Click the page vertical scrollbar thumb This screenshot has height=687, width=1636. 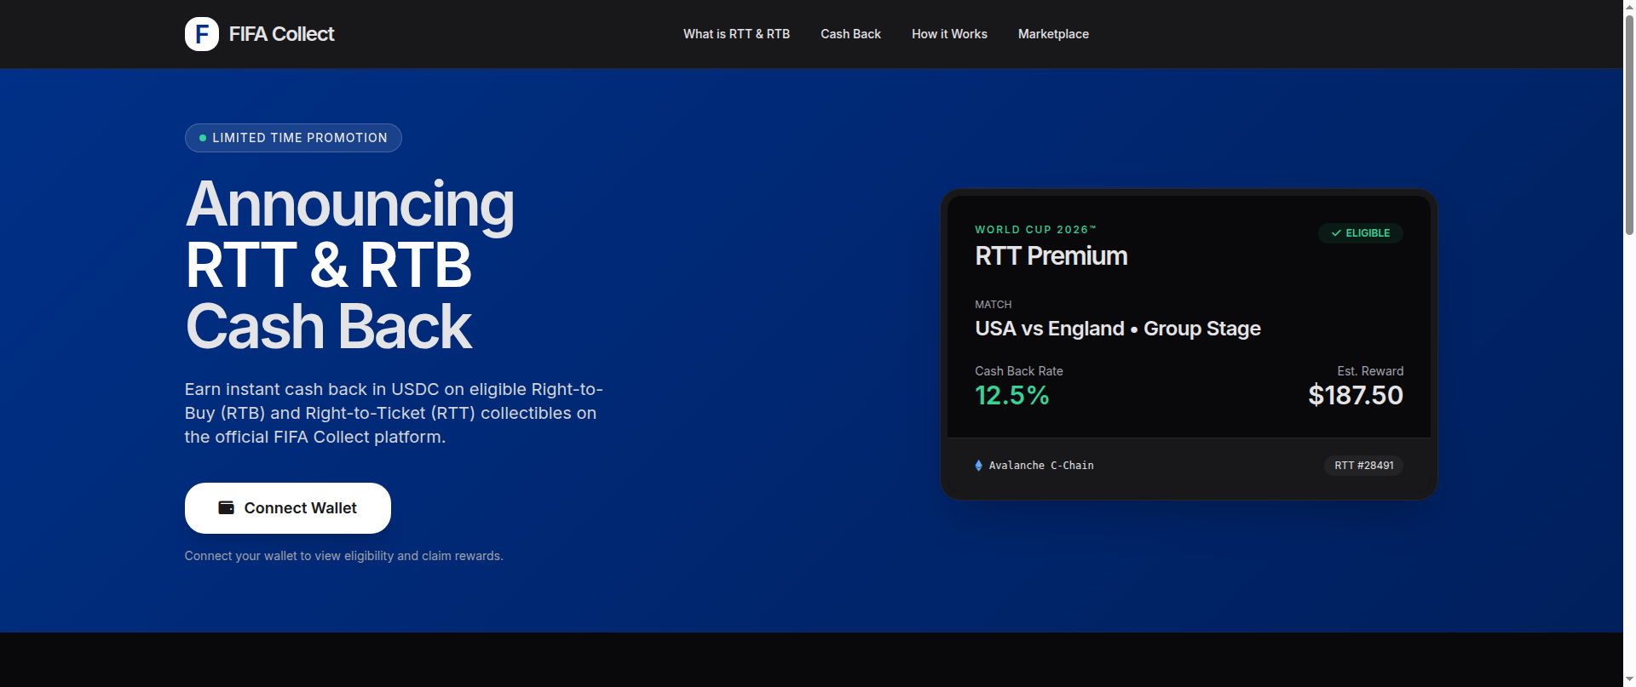(1629, 123)
